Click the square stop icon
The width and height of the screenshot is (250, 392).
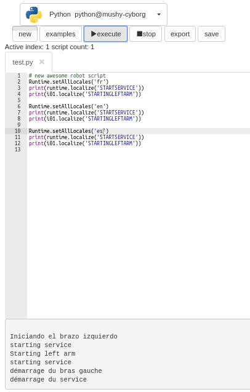(139, 34)
